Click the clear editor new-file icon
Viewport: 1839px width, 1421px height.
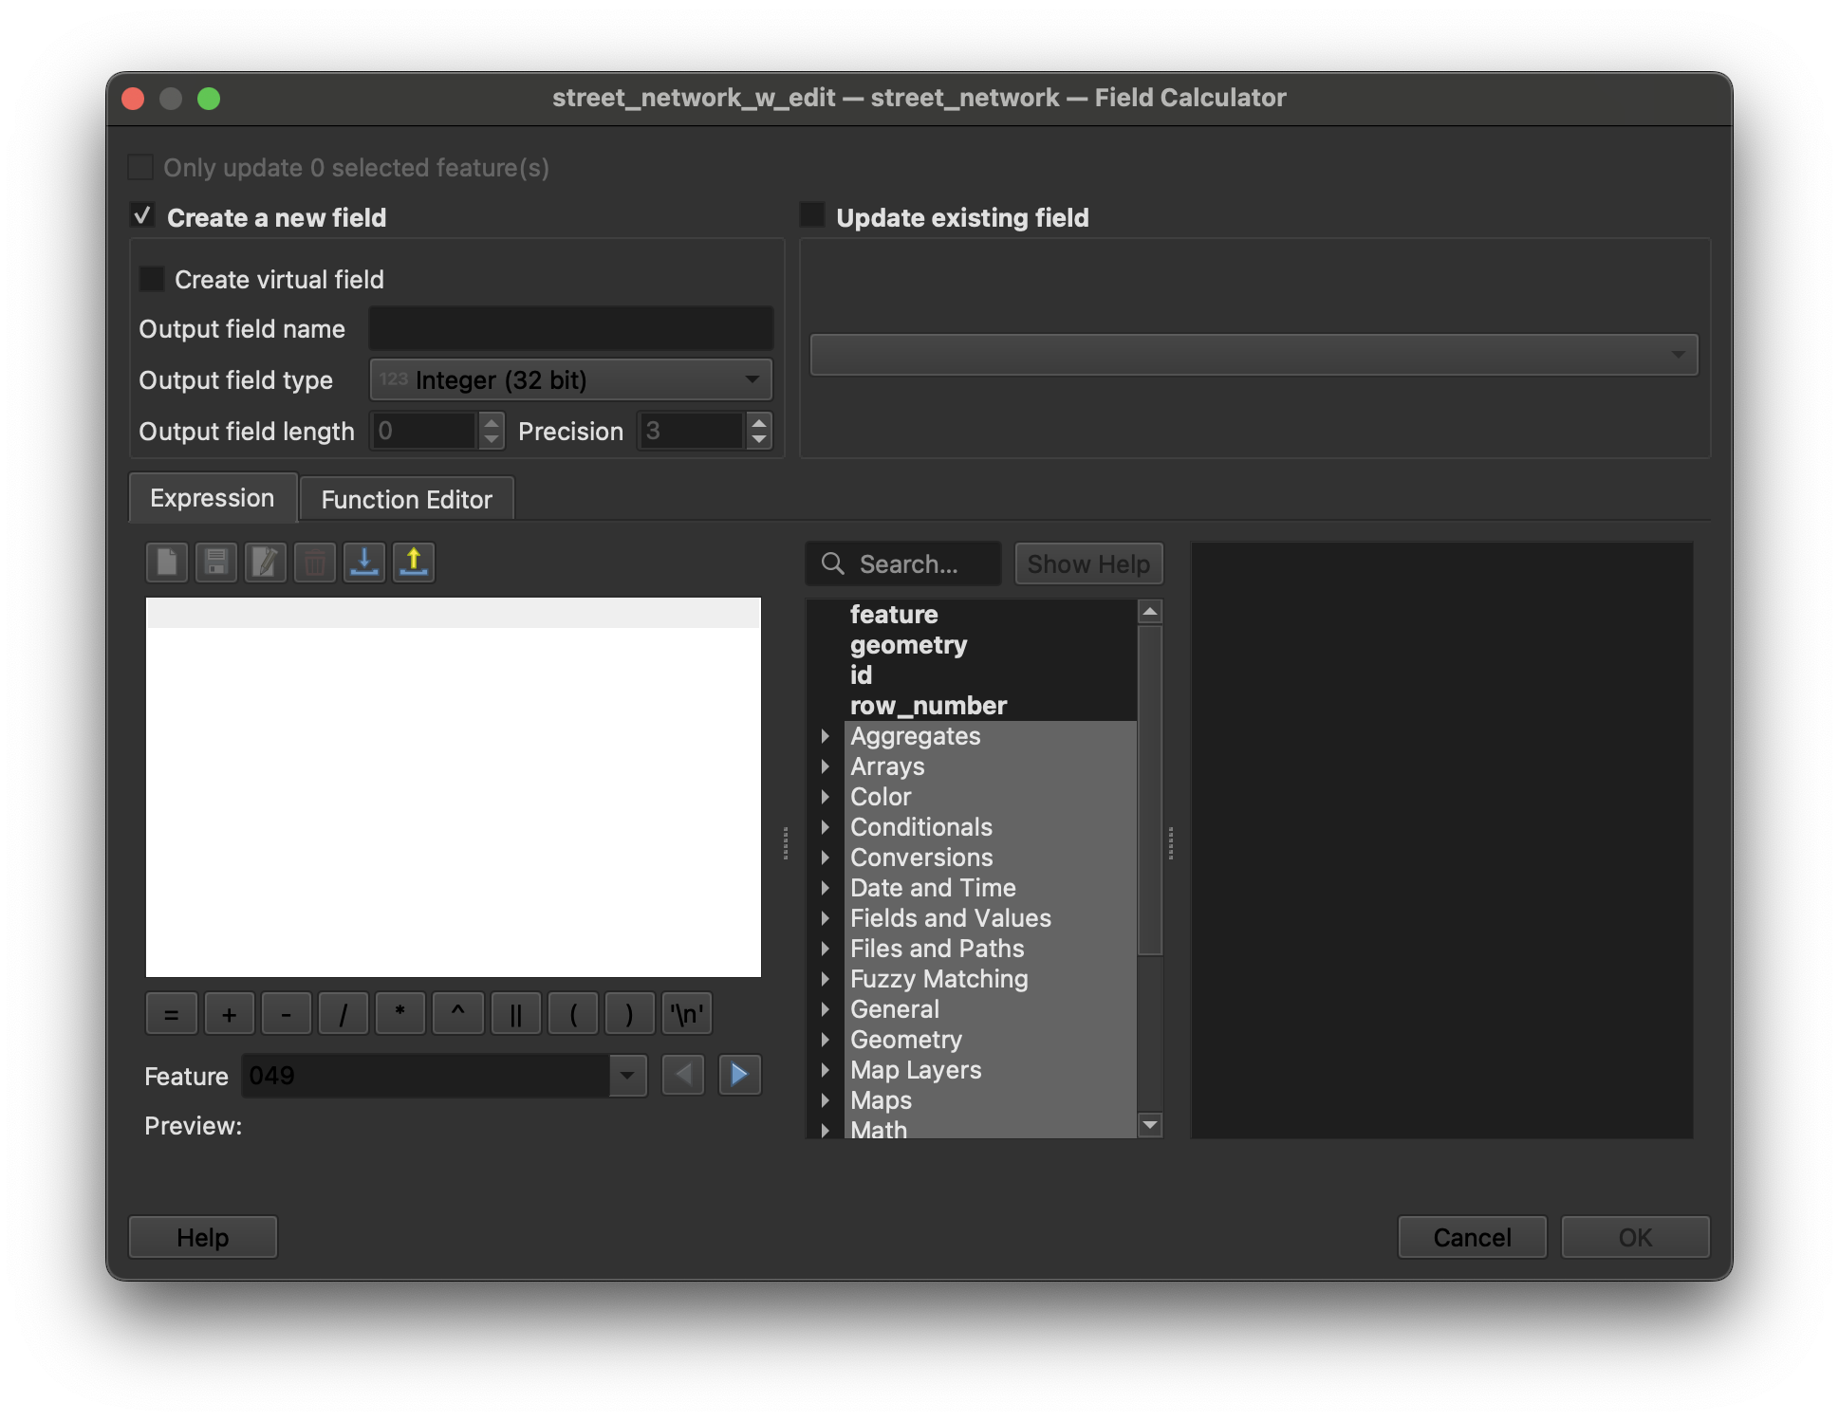[x=167, y=563]
